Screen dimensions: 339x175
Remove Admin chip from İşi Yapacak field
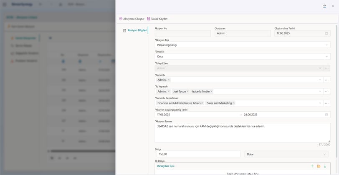(169, 92)
